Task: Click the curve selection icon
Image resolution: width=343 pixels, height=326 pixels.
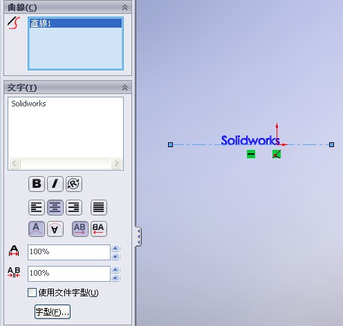Action: (14, 23)
